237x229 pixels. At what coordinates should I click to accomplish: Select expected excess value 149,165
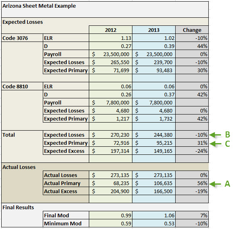154,151
